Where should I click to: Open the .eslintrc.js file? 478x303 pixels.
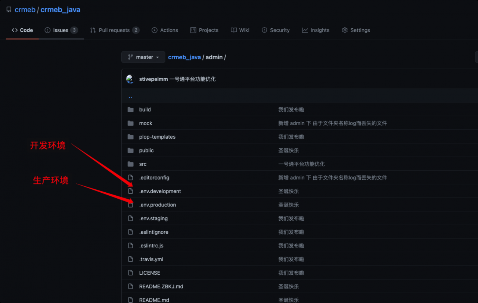(x=151, y=246)
